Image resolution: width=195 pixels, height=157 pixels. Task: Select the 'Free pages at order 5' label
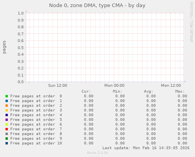[x=36, y=120]
